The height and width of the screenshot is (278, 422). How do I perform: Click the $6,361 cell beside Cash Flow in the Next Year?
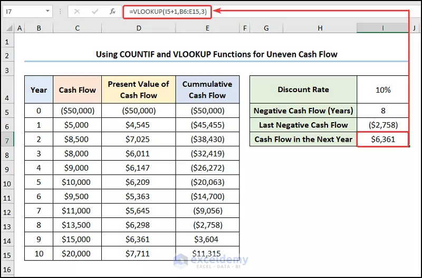click(383, 139)
